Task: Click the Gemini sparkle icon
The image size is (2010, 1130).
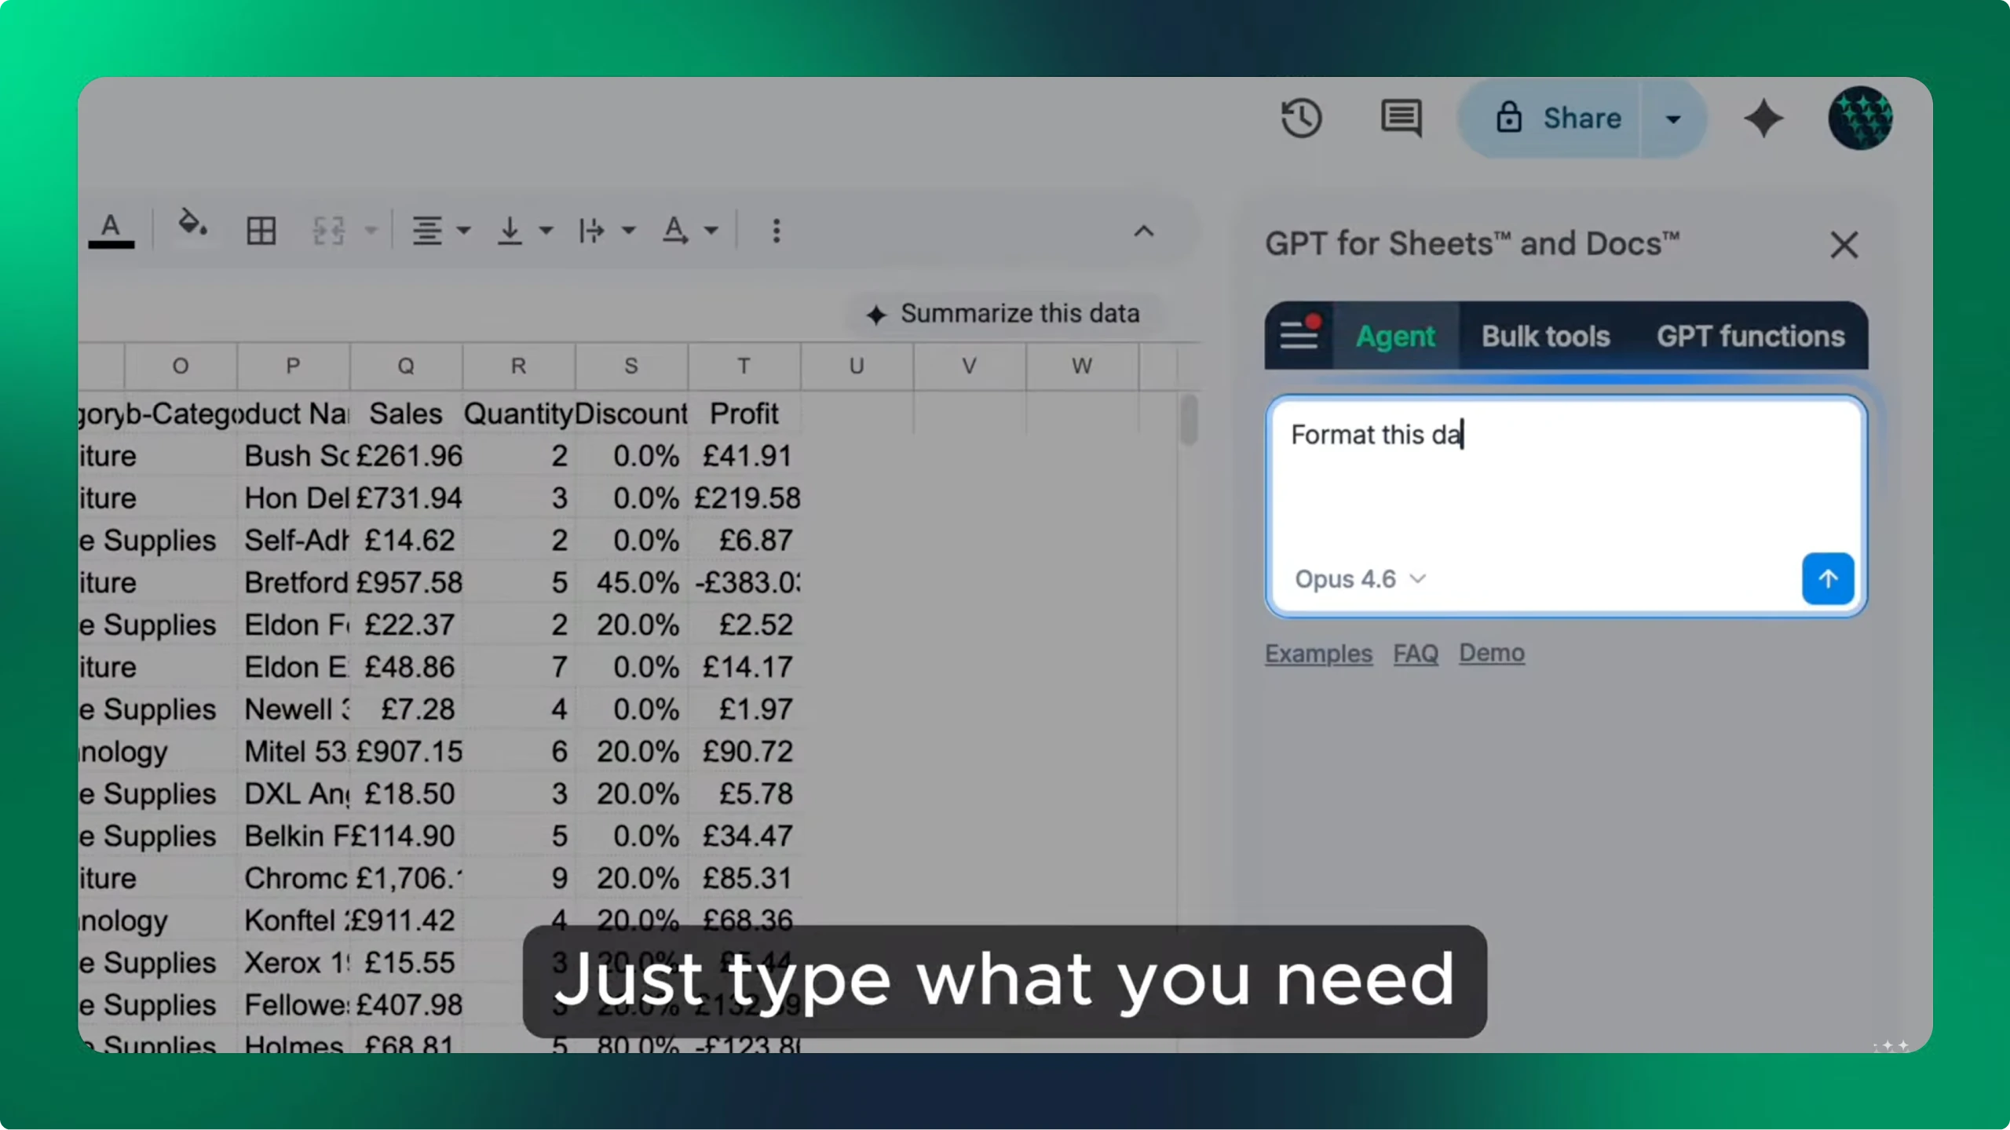Action: click(1763, 118)
